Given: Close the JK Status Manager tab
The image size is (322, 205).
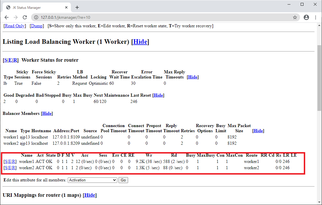Looking at the screenshot, I should pos(66,7).
